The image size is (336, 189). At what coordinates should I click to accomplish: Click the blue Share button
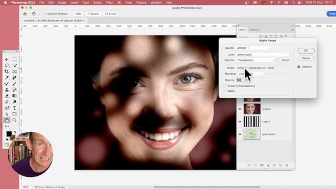click(331, 14)
